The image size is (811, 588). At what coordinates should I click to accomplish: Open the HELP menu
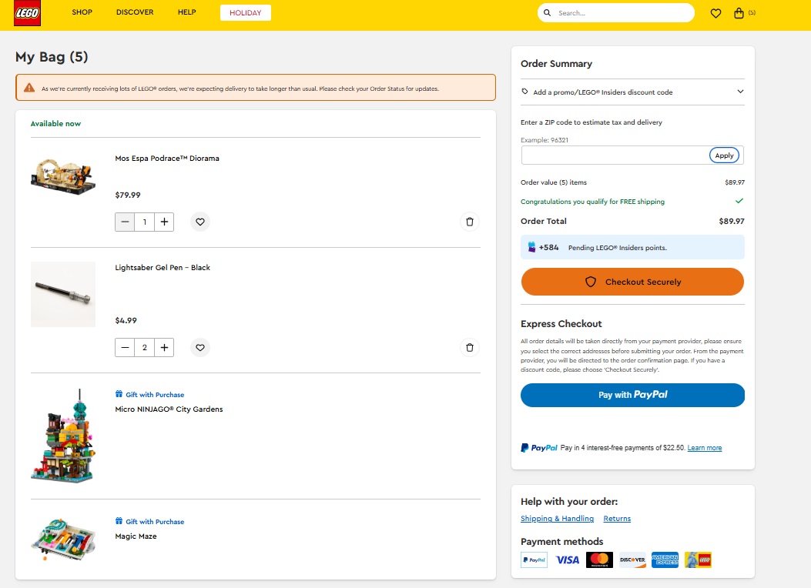(186, 12)
